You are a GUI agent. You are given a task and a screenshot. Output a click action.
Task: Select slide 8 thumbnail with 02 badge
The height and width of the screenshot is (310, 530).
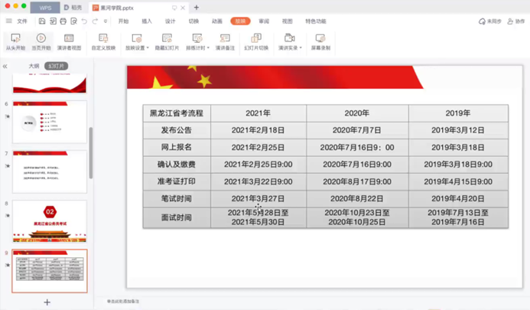point(50,221)
